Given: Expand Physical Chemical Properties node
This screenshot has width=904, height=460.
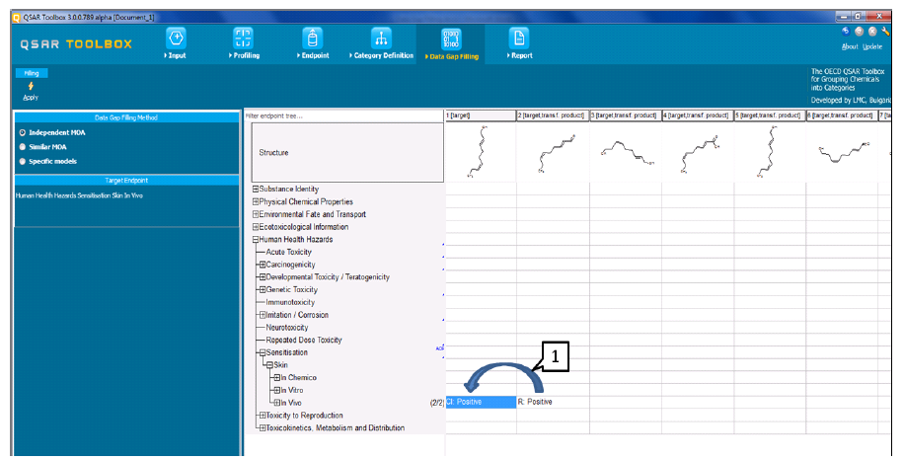Looking at the screenshot, I should pos(256,201).
